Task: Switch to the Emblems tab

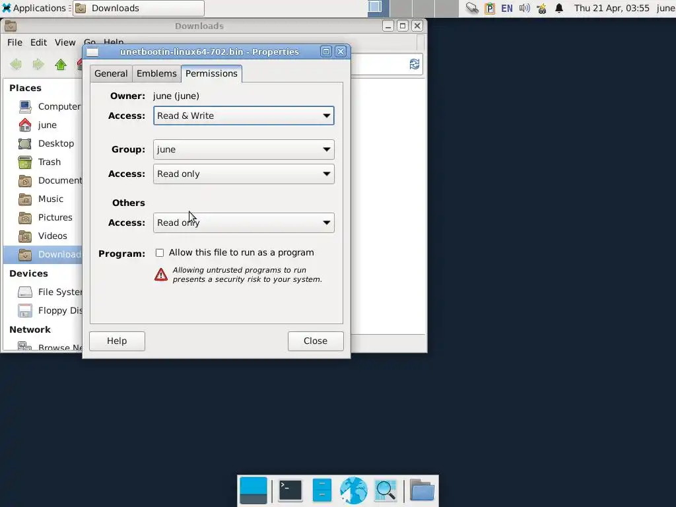Action: click(x=156, y=73)
